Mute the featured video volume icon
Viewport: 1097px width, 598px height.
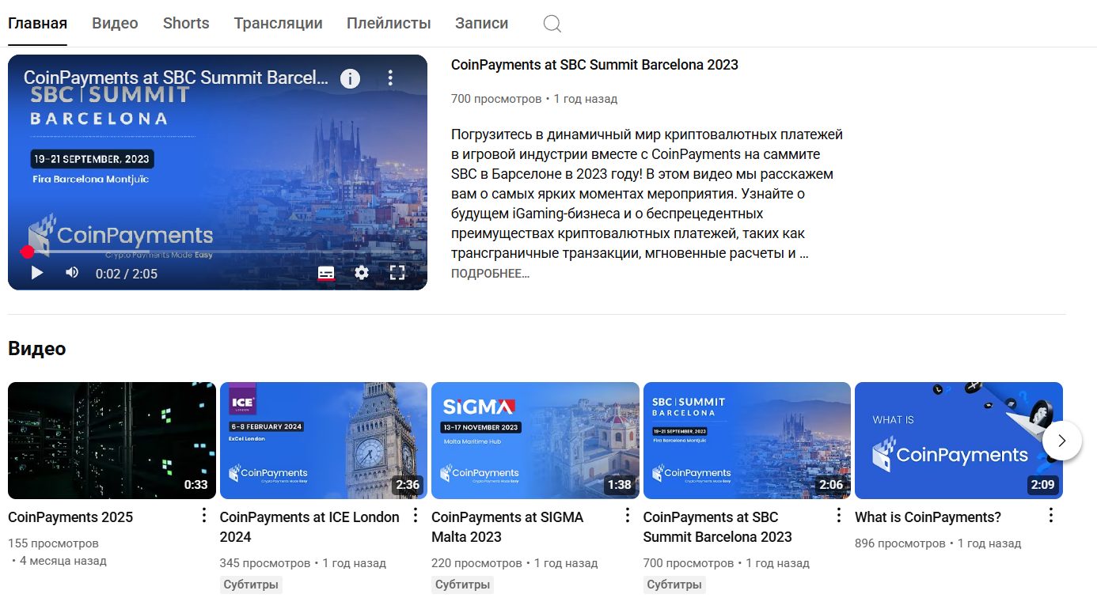pos(72,273)
